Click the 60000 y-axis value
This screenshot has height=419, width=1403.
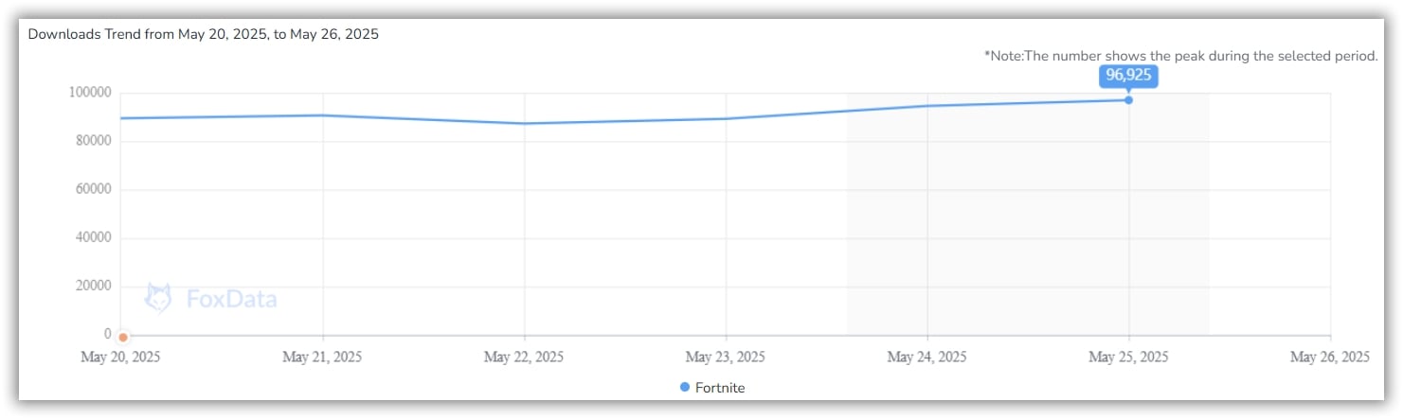point(94,189)
